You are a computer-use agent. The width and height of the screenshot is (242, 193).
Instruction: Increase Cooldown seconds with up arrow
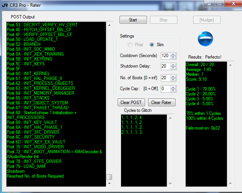173,54
